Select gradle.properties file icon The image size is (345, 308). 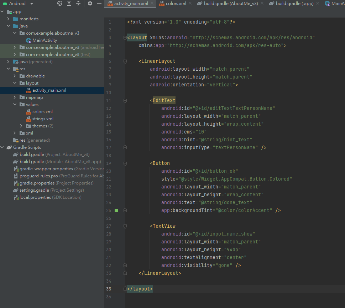click(16, 183)
